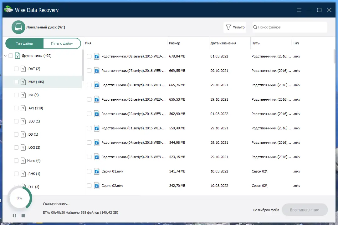Screen dimensions: 338x225
Task: Click the .AVI file type icon
Action: click(x=23, y=108)
